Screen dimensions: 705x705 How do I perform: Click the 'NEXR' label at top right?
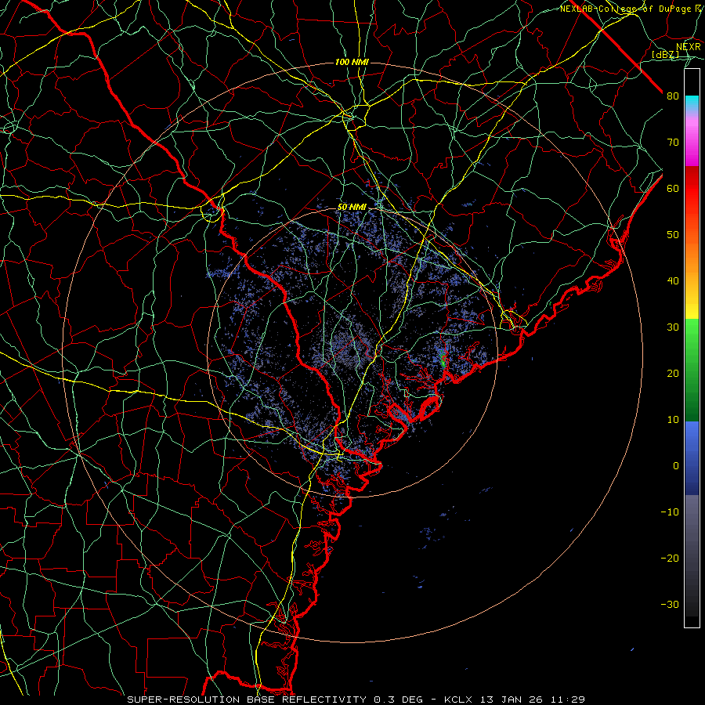tap(689, 47)
